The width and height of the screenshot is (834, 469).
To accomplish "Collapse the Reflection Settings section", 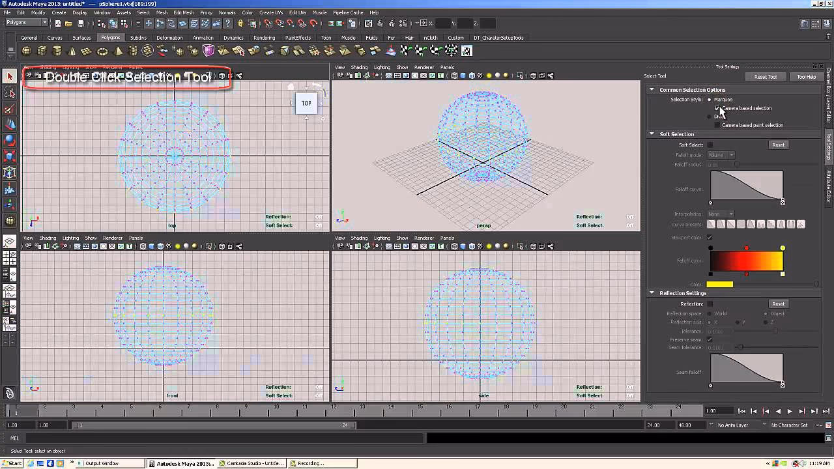I will coord(652,293).
